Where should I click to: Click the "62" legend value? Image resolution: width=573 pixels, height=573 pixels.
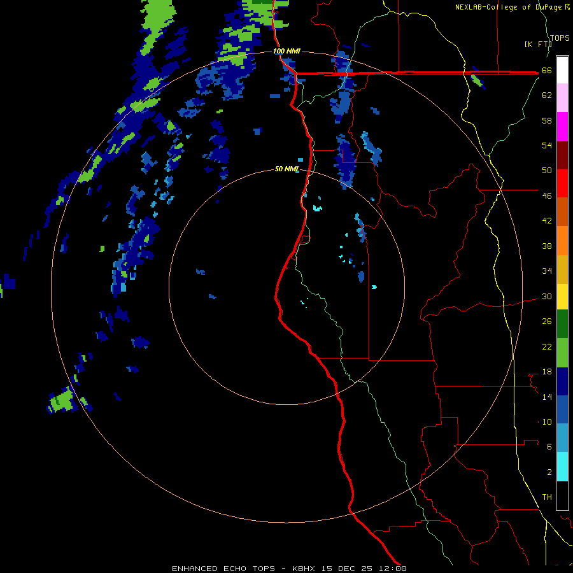point(547,95)
